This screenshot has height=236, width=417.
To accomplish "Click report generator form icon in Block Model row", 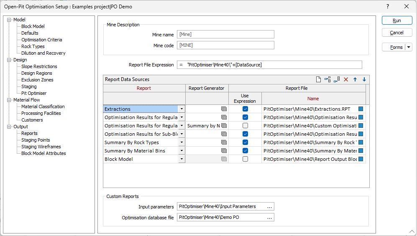I will pos(224,159).
